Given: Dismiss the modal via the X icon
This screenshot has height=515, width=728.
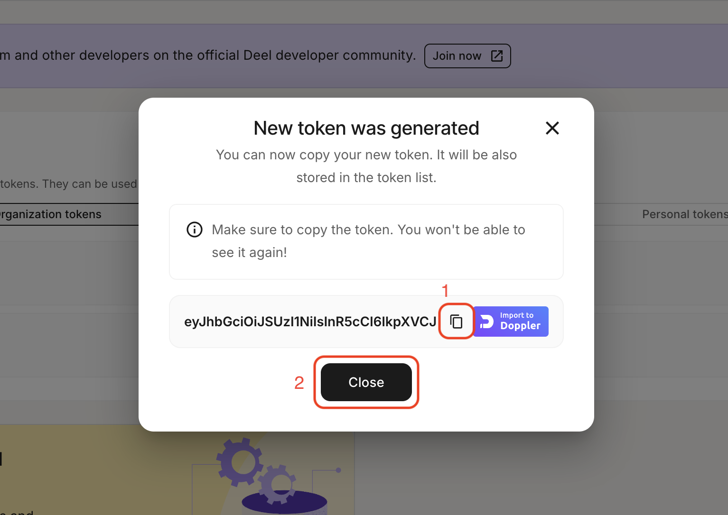Looking at the screenshot, I should [x=552, y=128].
